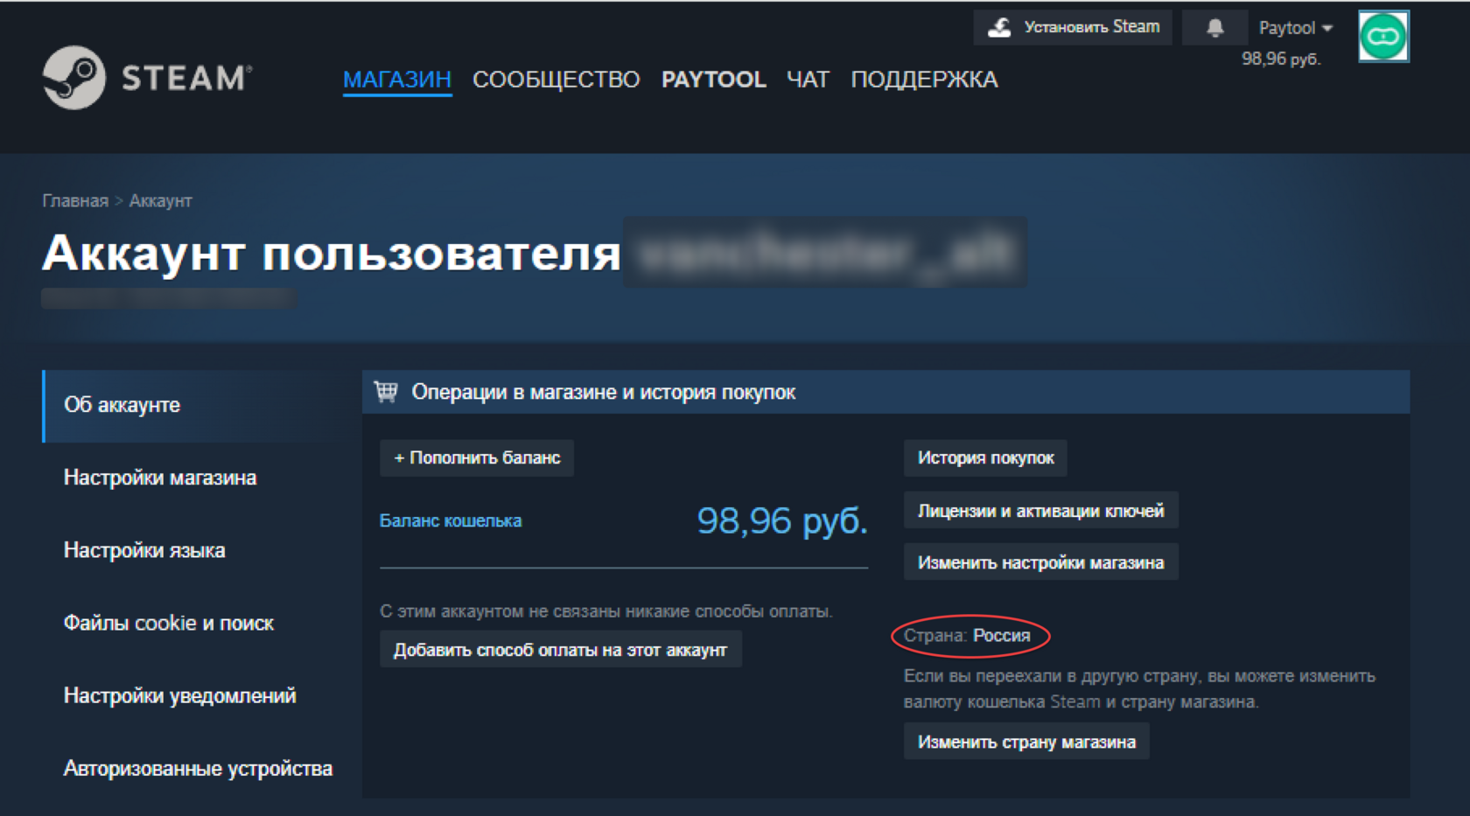This screenshot has height=816, width=1470.
Task: Open the notifications bell
Action: [x=1214, y=28]
